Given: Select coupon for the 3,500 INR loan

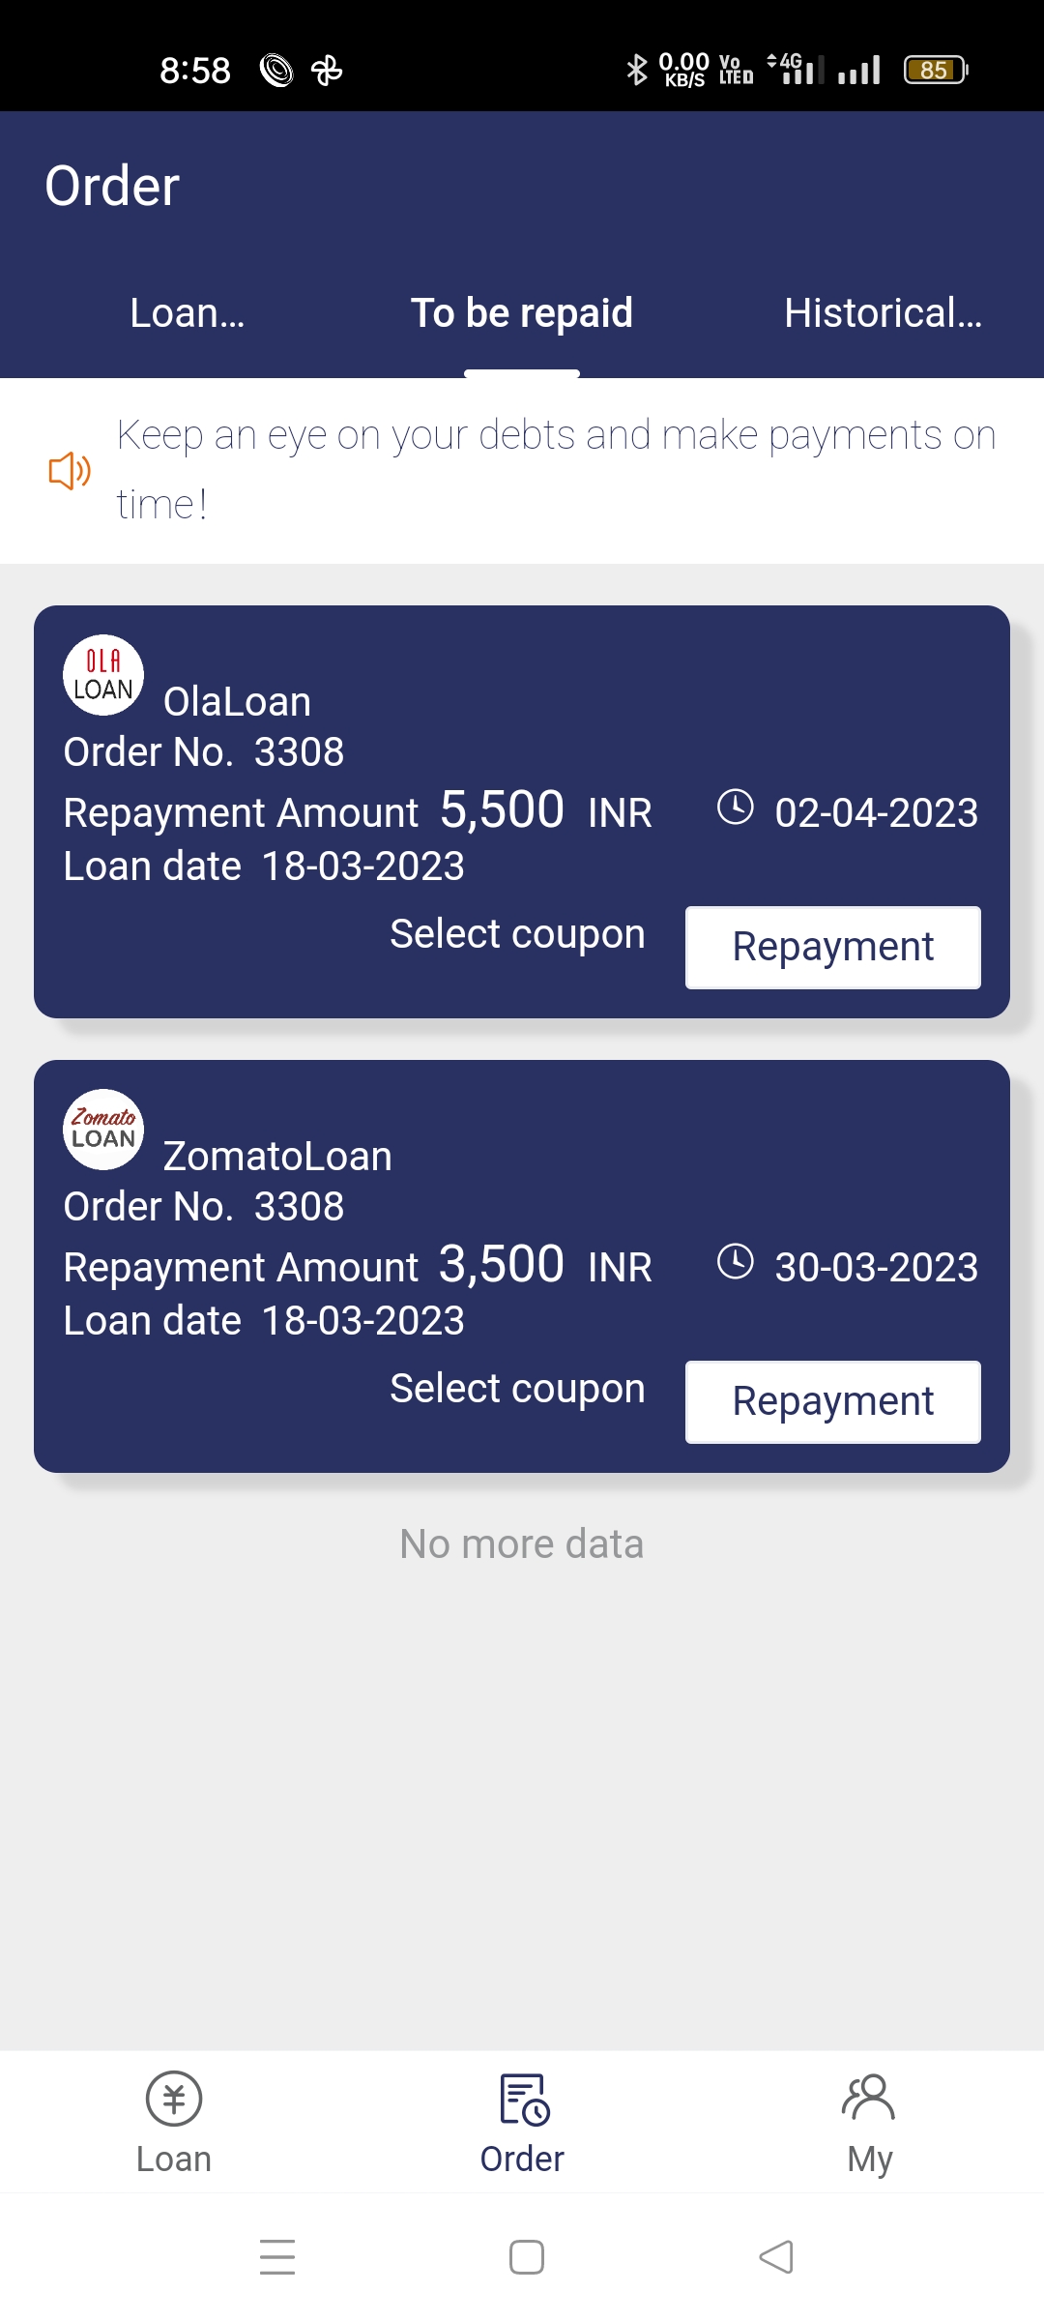Looking at the screenshot, I should click(517, 1389).
